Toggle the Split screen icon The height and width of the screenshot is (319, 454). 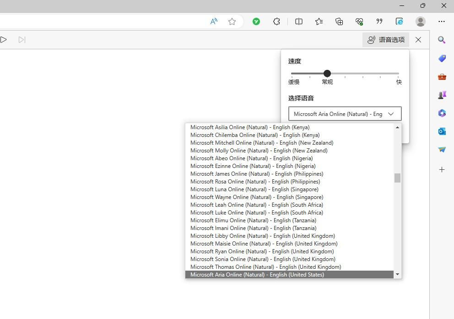[299, 21]
